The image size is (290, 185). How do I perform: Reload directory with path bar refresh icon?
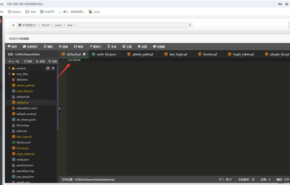click(190, 25)
